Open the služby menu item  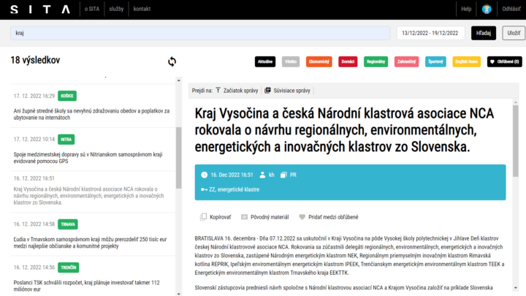[116, 9]
